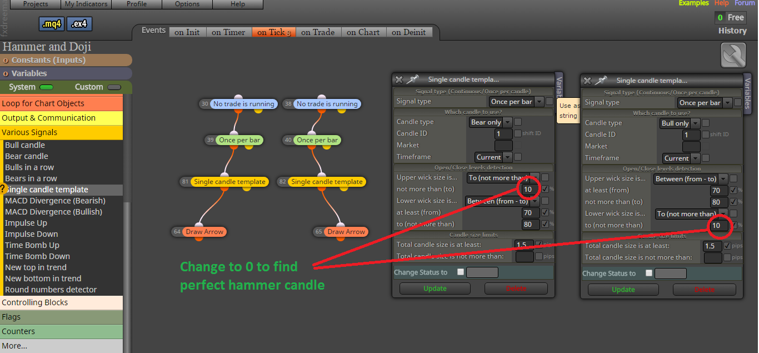Open Timeframe dropdown in Bear only panel
The image size is (759, 353).
pyautogui.click(x=493, y=157)
